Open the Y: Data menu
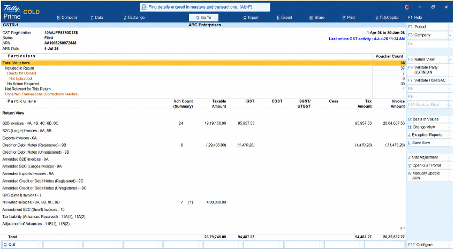 (97, 17)
